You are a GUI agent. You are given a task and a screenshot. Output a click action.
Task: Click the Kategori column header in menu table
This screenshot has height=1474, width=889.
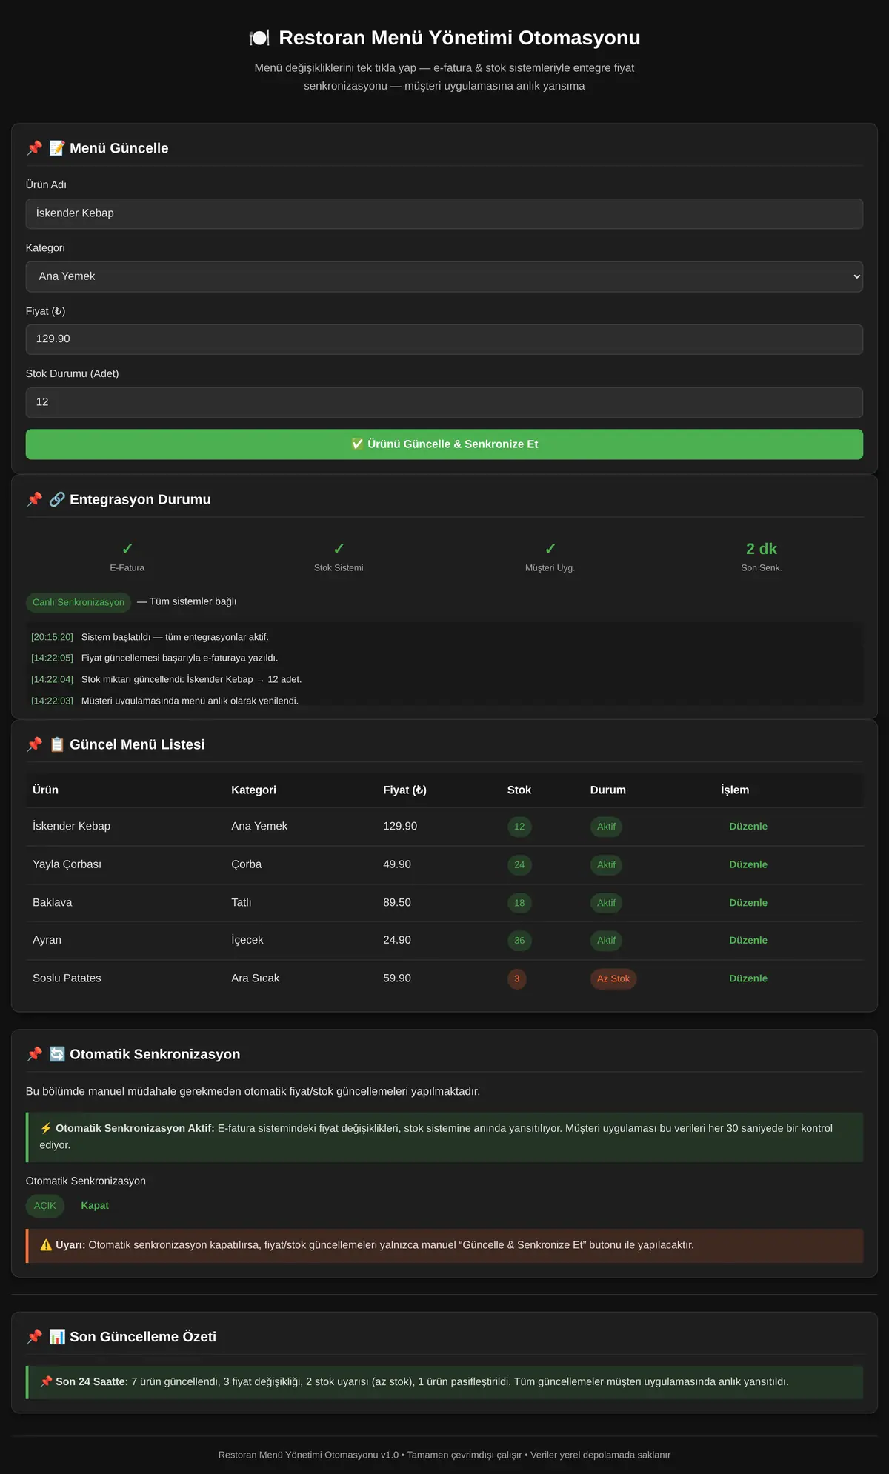[x=253, y=790]
